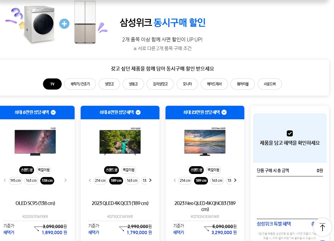Choose 189 cm size for Neo QLED QNC83
Screen dimensions: 334x241
201,181
